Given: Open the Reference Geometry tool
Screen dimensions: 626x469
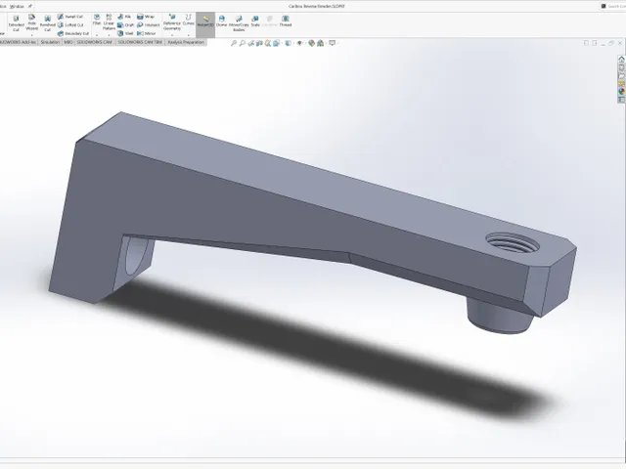Looking at the screenshot, I should point(172,21).
